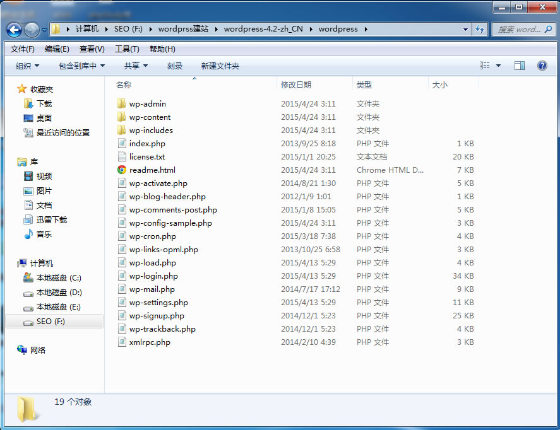Viewport: 560px width, 430px height.
Task: Sort by 修改日期 column header
Action: 295,85
